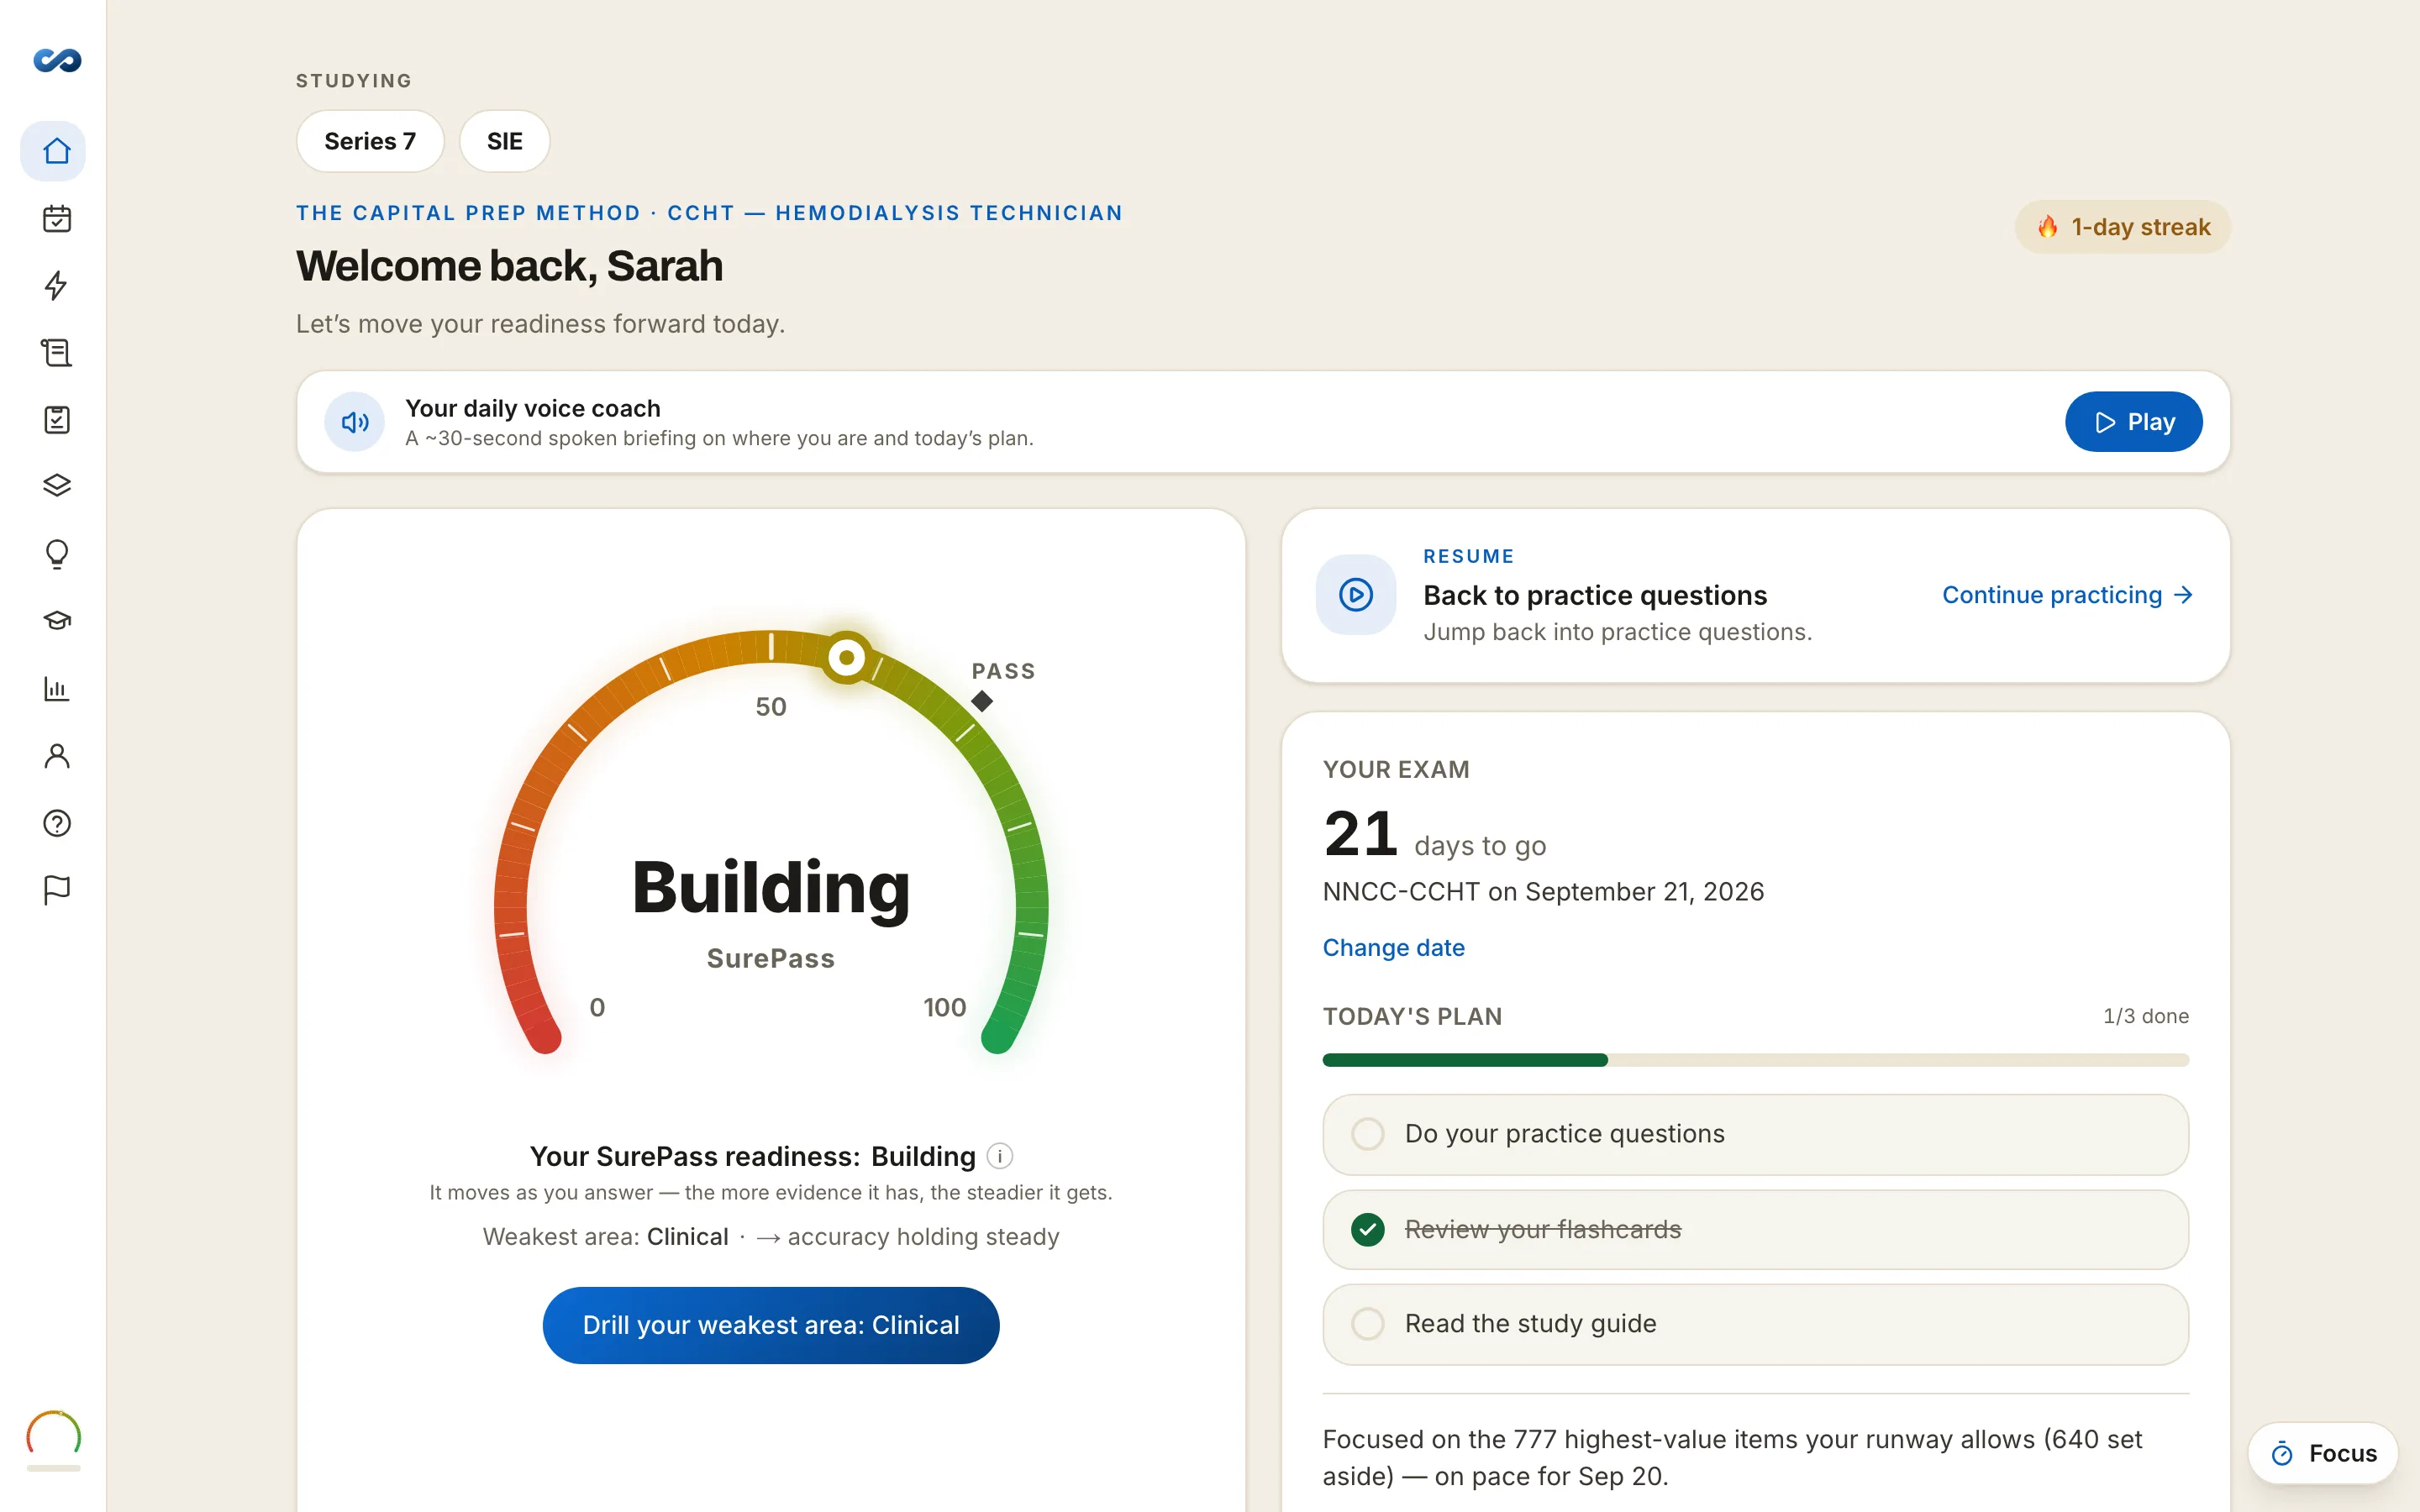Click Drill your weakest area: Clinical button
Viewport: 2420px width, 1512px height.
771,1325
